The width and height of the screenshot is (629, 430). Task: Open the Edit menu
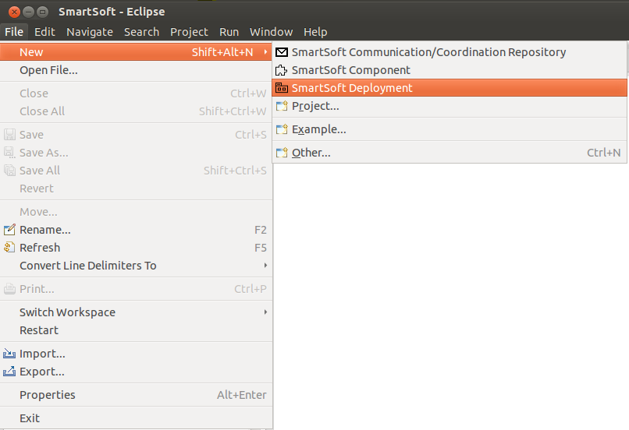click(x=44, y=32)
